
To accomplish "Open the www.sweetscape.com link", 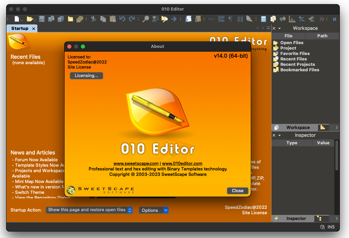I will (136, 163).
